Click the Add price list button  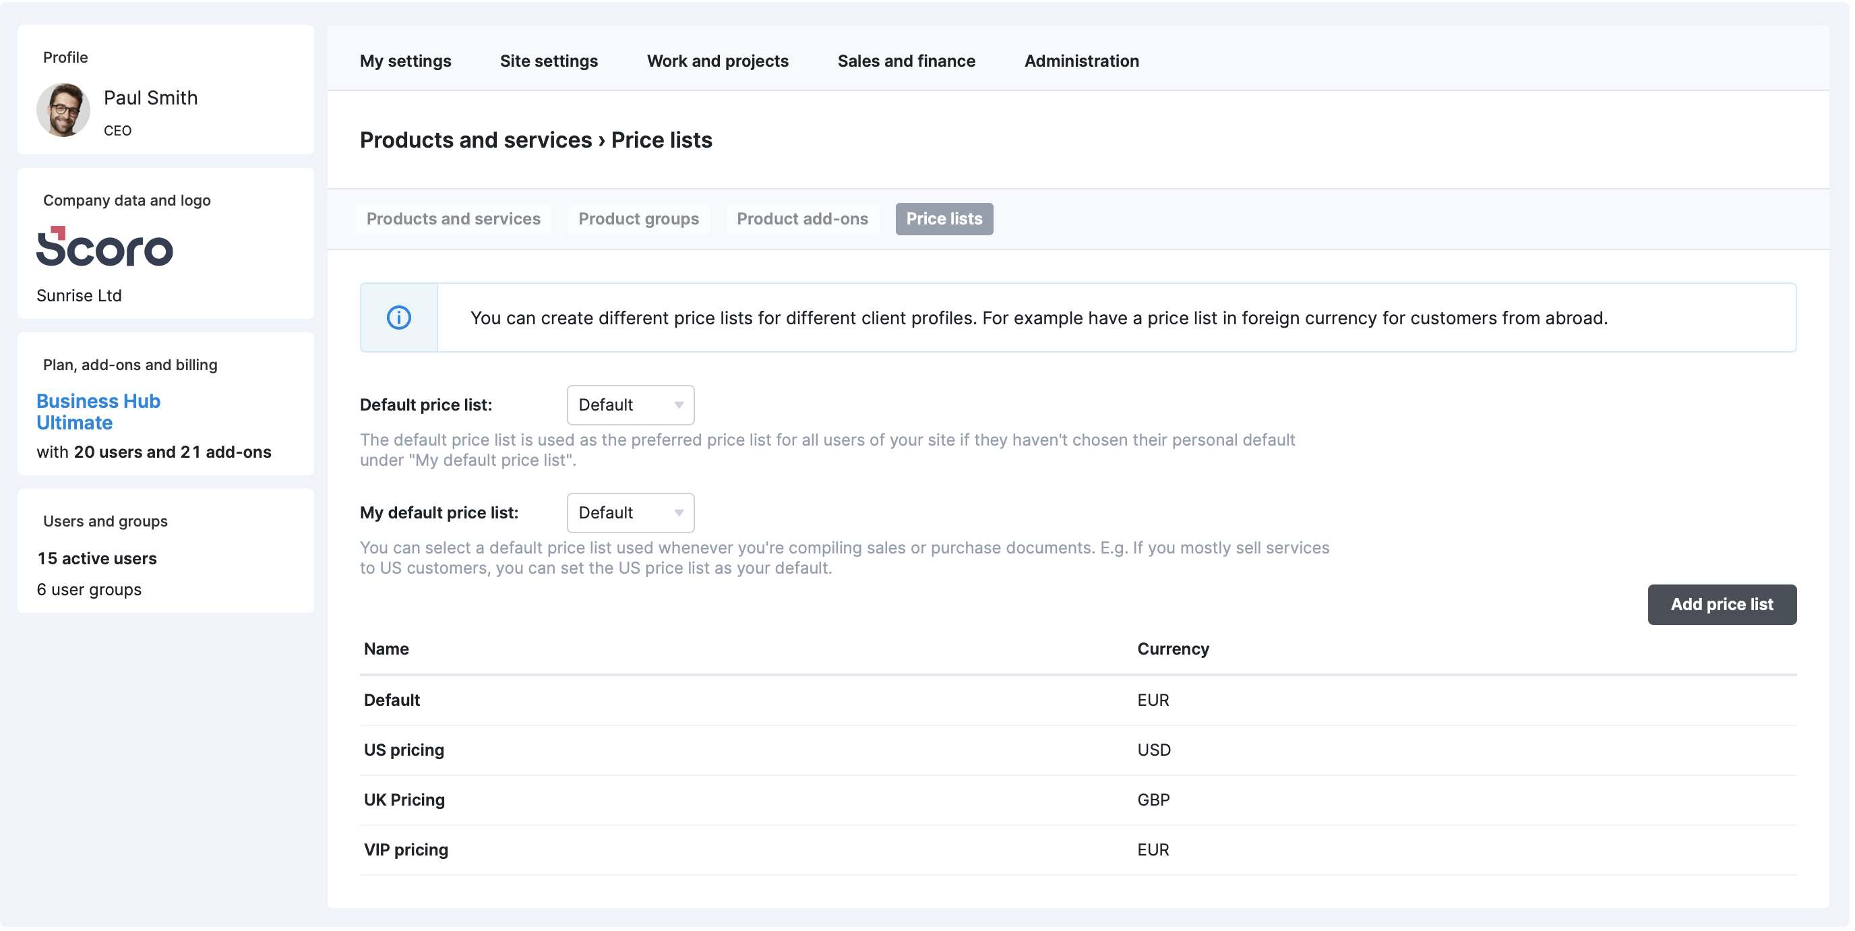click(1722, 604)
